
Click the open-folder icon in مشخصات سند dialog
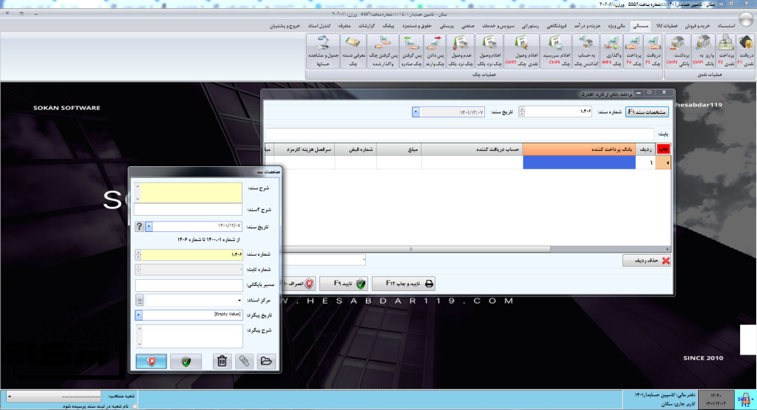[266, 361]
